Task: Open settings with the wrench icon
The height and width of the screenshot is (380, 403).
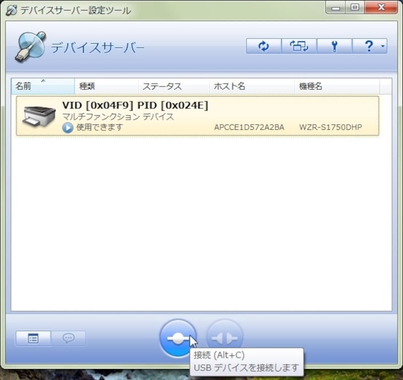Action: click(334, 46)
